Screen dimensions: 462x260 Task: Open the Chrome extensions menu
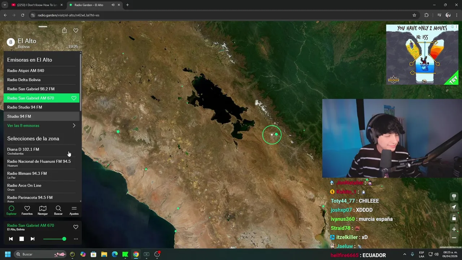427,15
